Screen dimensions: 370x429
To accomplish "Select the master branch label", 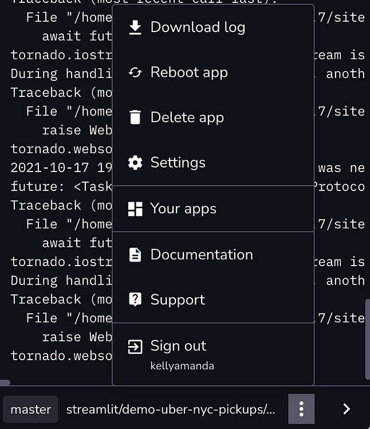I will pos(31,409).
